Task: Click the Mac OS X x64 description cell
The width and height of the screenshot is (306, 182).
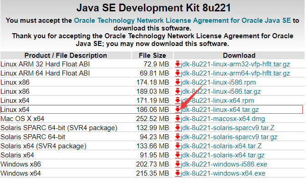Action: (23, 118)
